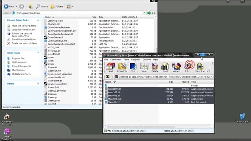Click the Explorer Back button
Image resolution: width=251 pixels, height=141 pixels.
[9, 7]
